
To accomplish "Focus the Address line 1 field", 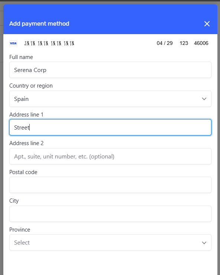I will pyautogui.click(x=110, y=127).
